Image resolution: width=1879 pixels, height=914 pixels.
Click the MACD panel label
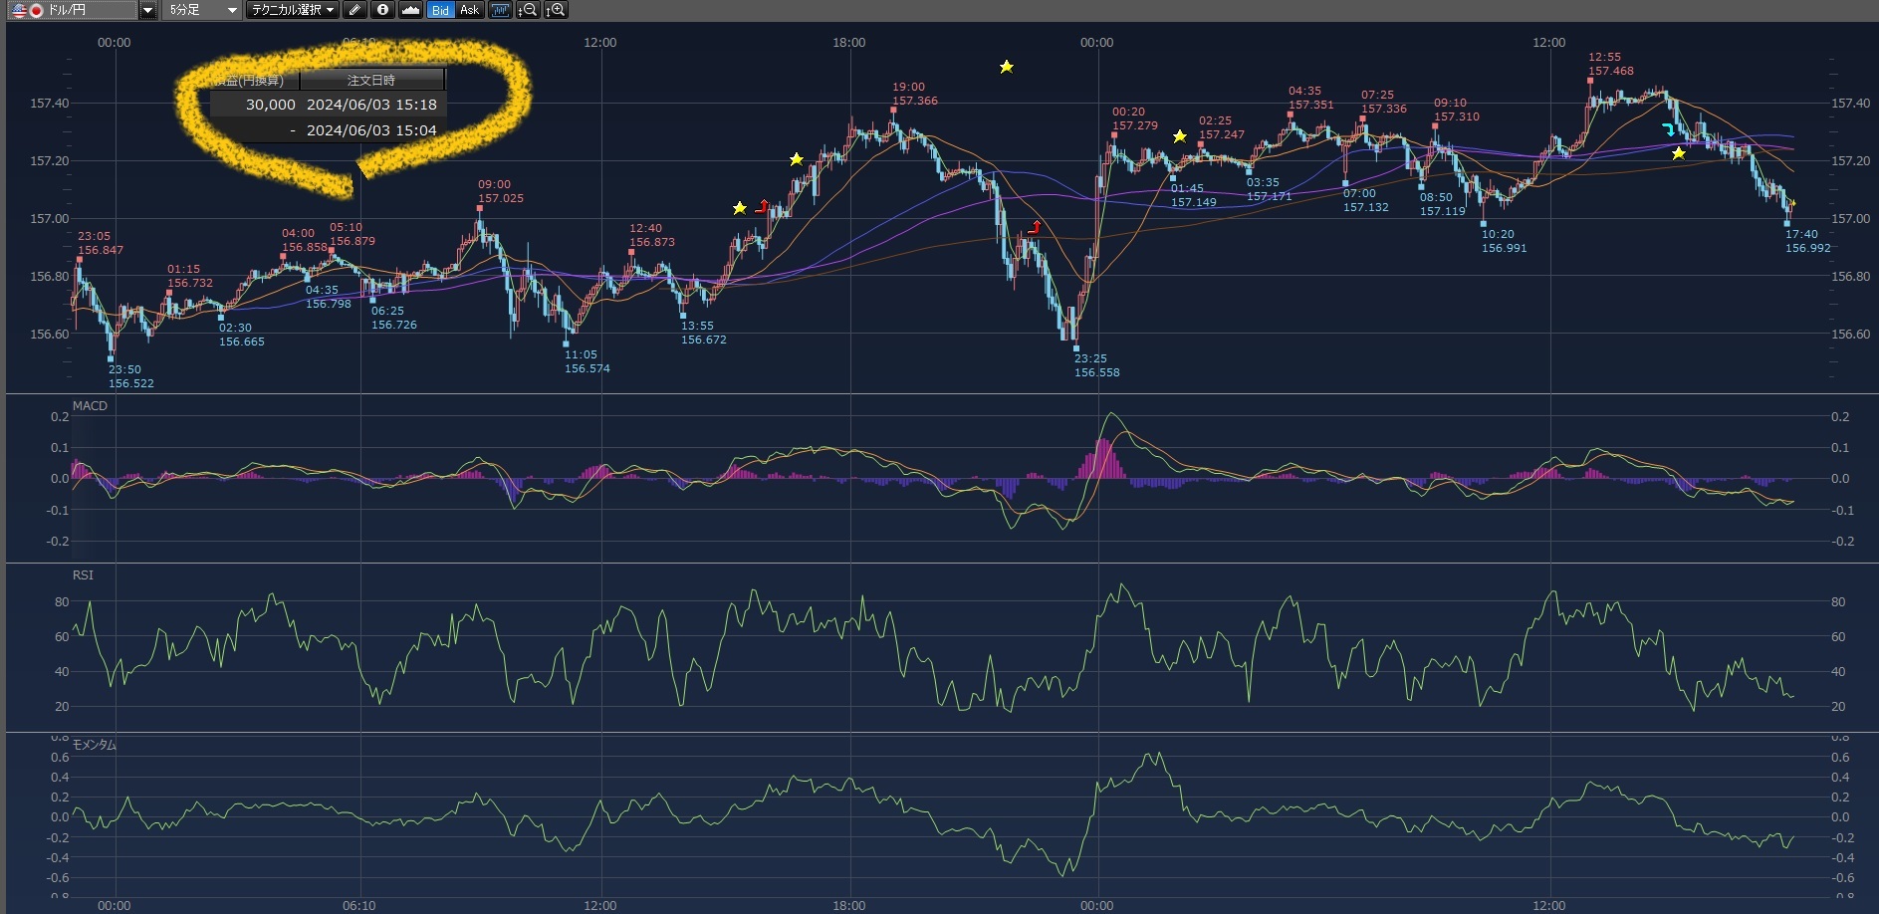(90, 406)
